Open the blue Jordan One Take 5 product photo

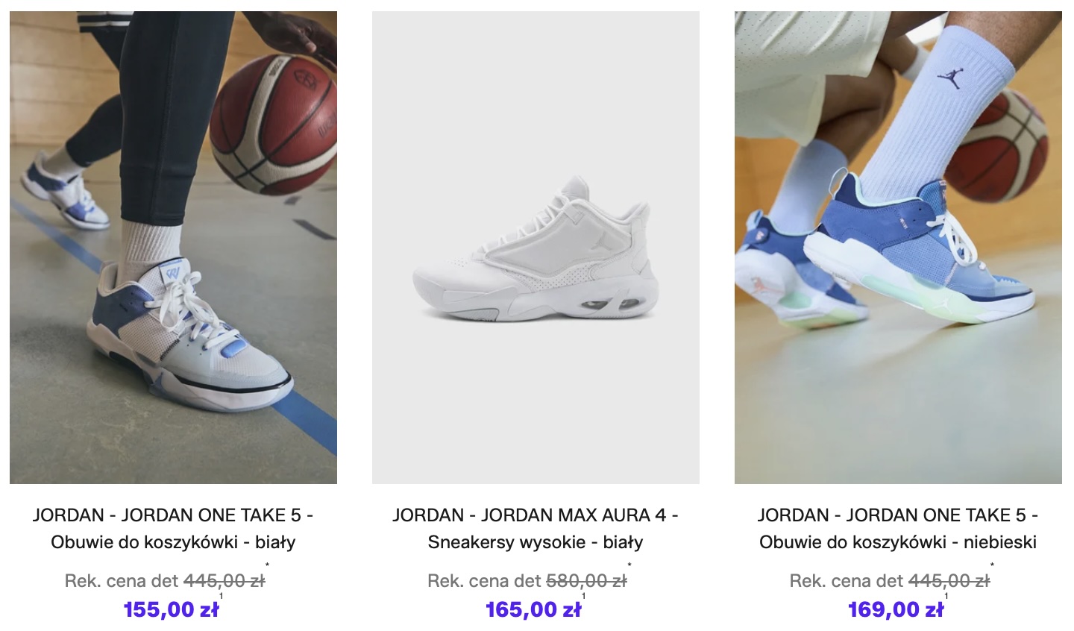click(x=898, y=248)
